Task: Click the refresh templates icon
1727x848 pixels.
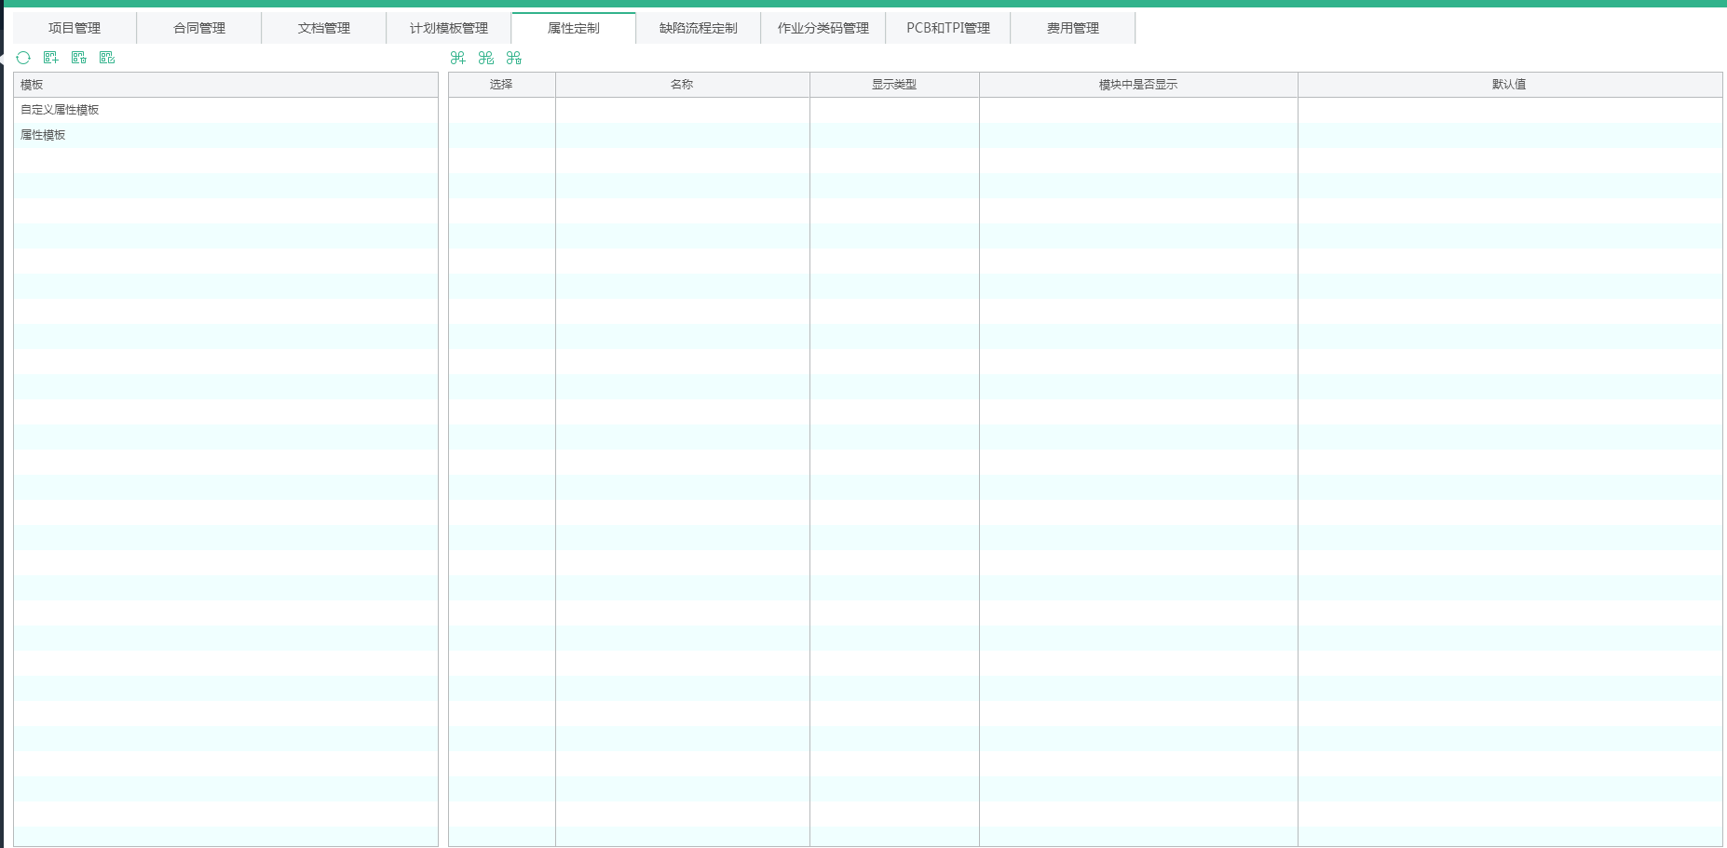Action: pos(23,58)
